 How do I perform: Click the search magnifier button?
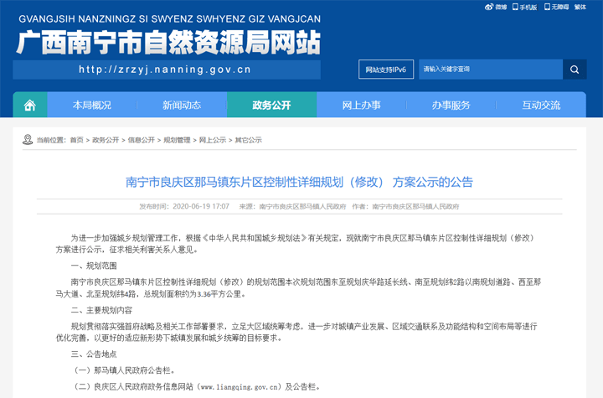[575, 70]
